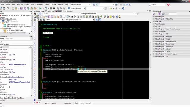Click the code editor vertical scrollbar
This screenshot has width=190, height=107.
[151, 60]
